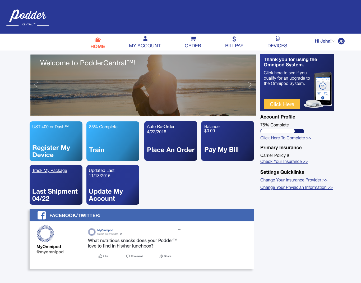Click the Thank you for using Omnipod heading
The height and width of the screenshot is (283, 361).
tap(290, 62)
